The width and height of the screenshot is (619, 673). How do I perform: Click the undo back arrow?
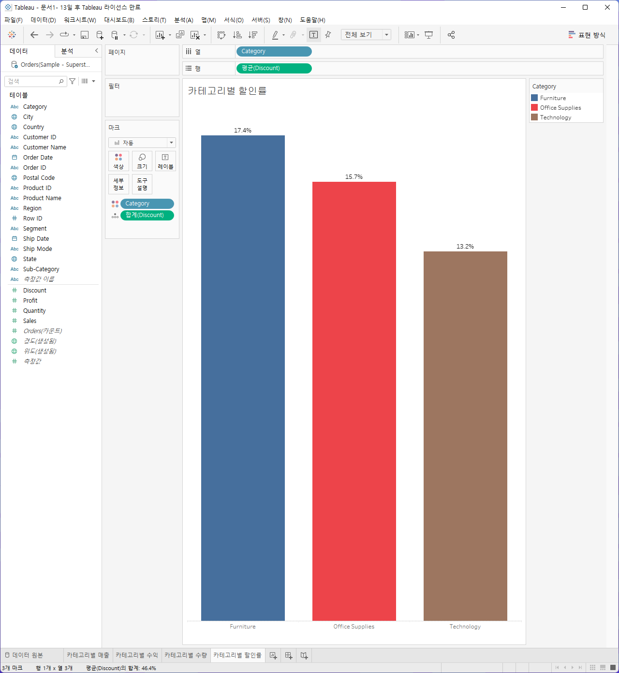34,35
